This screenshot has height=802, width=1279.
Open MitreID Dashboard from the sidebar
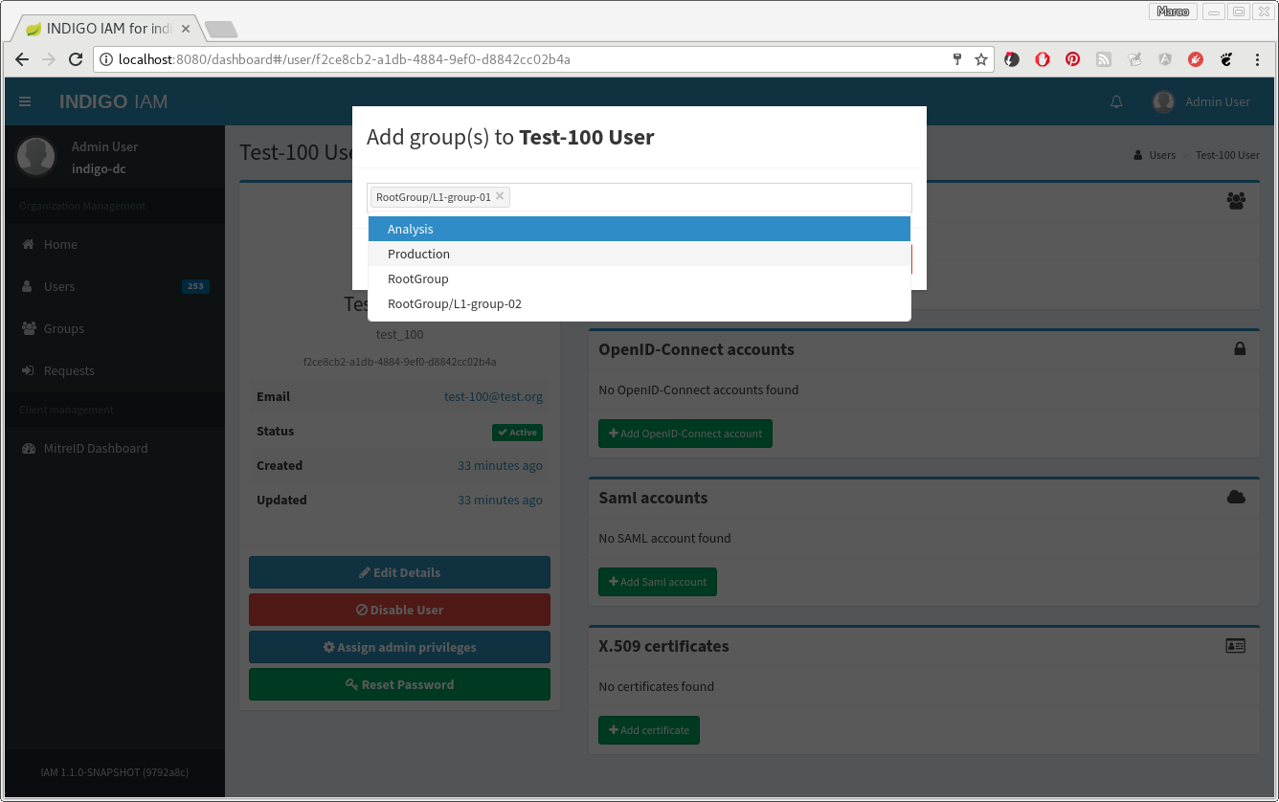[95, 448]
